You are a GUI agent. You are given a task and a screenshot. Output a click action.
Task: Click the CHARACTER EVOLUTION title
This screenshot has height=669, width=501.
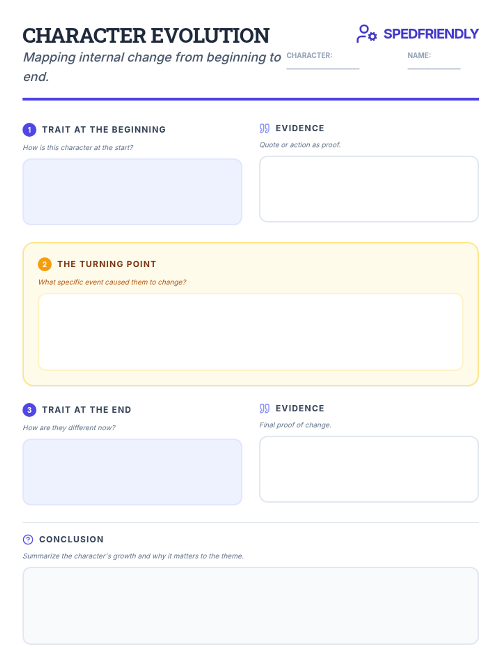[146, 36]
